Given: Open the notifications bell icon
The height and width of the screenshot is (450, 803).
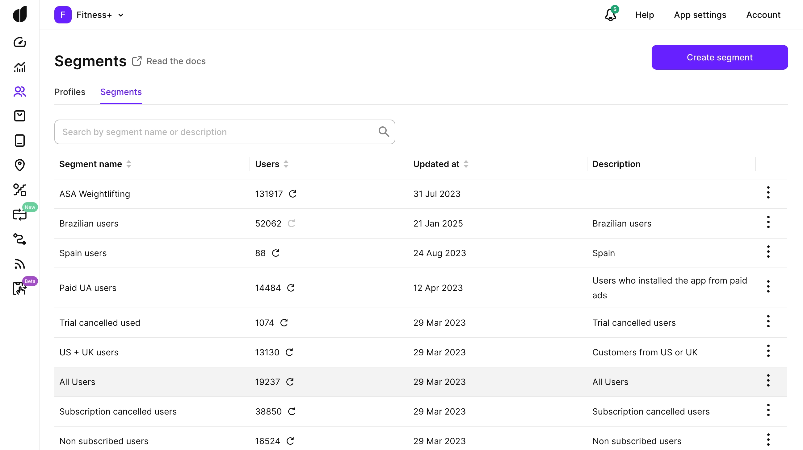Looking at the screenshot, I should click(610, 14).
